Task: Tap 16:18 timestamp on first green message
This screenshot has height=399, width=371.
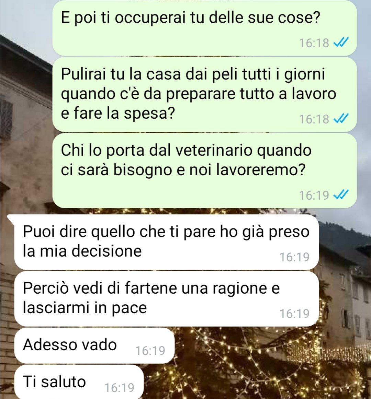Action: tap(314, 43)
